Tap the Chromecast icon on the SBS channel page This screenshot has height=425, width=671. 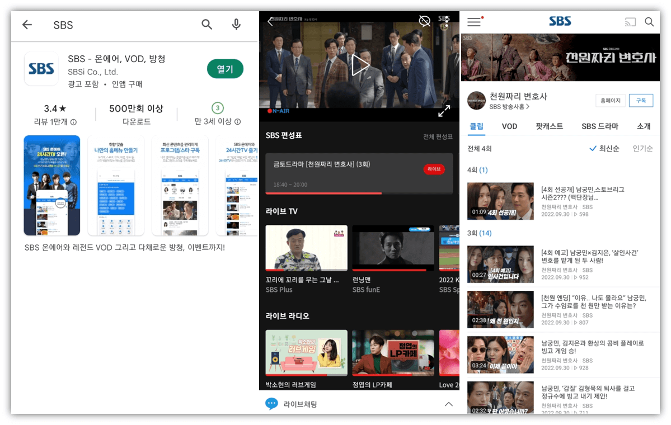631,22
